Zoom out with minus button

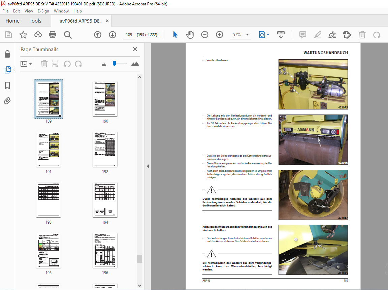pyautogui.click(x=205, y=35)
